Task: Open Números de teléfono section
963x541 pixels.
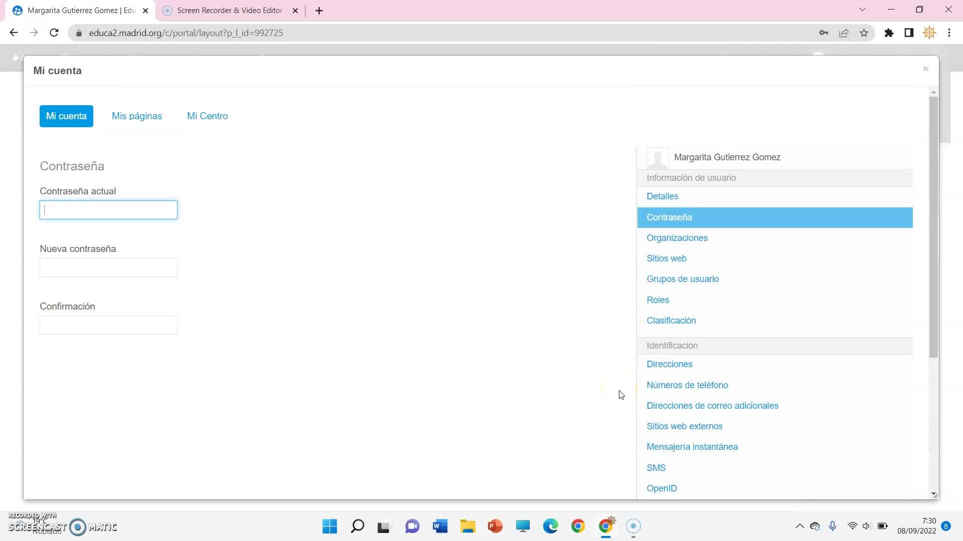Action: point(687,385)
